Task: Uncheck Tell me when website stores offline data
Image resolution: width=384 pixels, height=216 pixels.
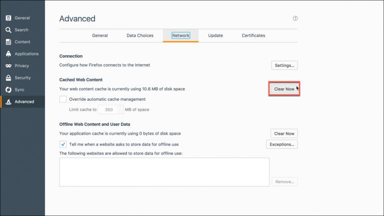Action: 63,144
